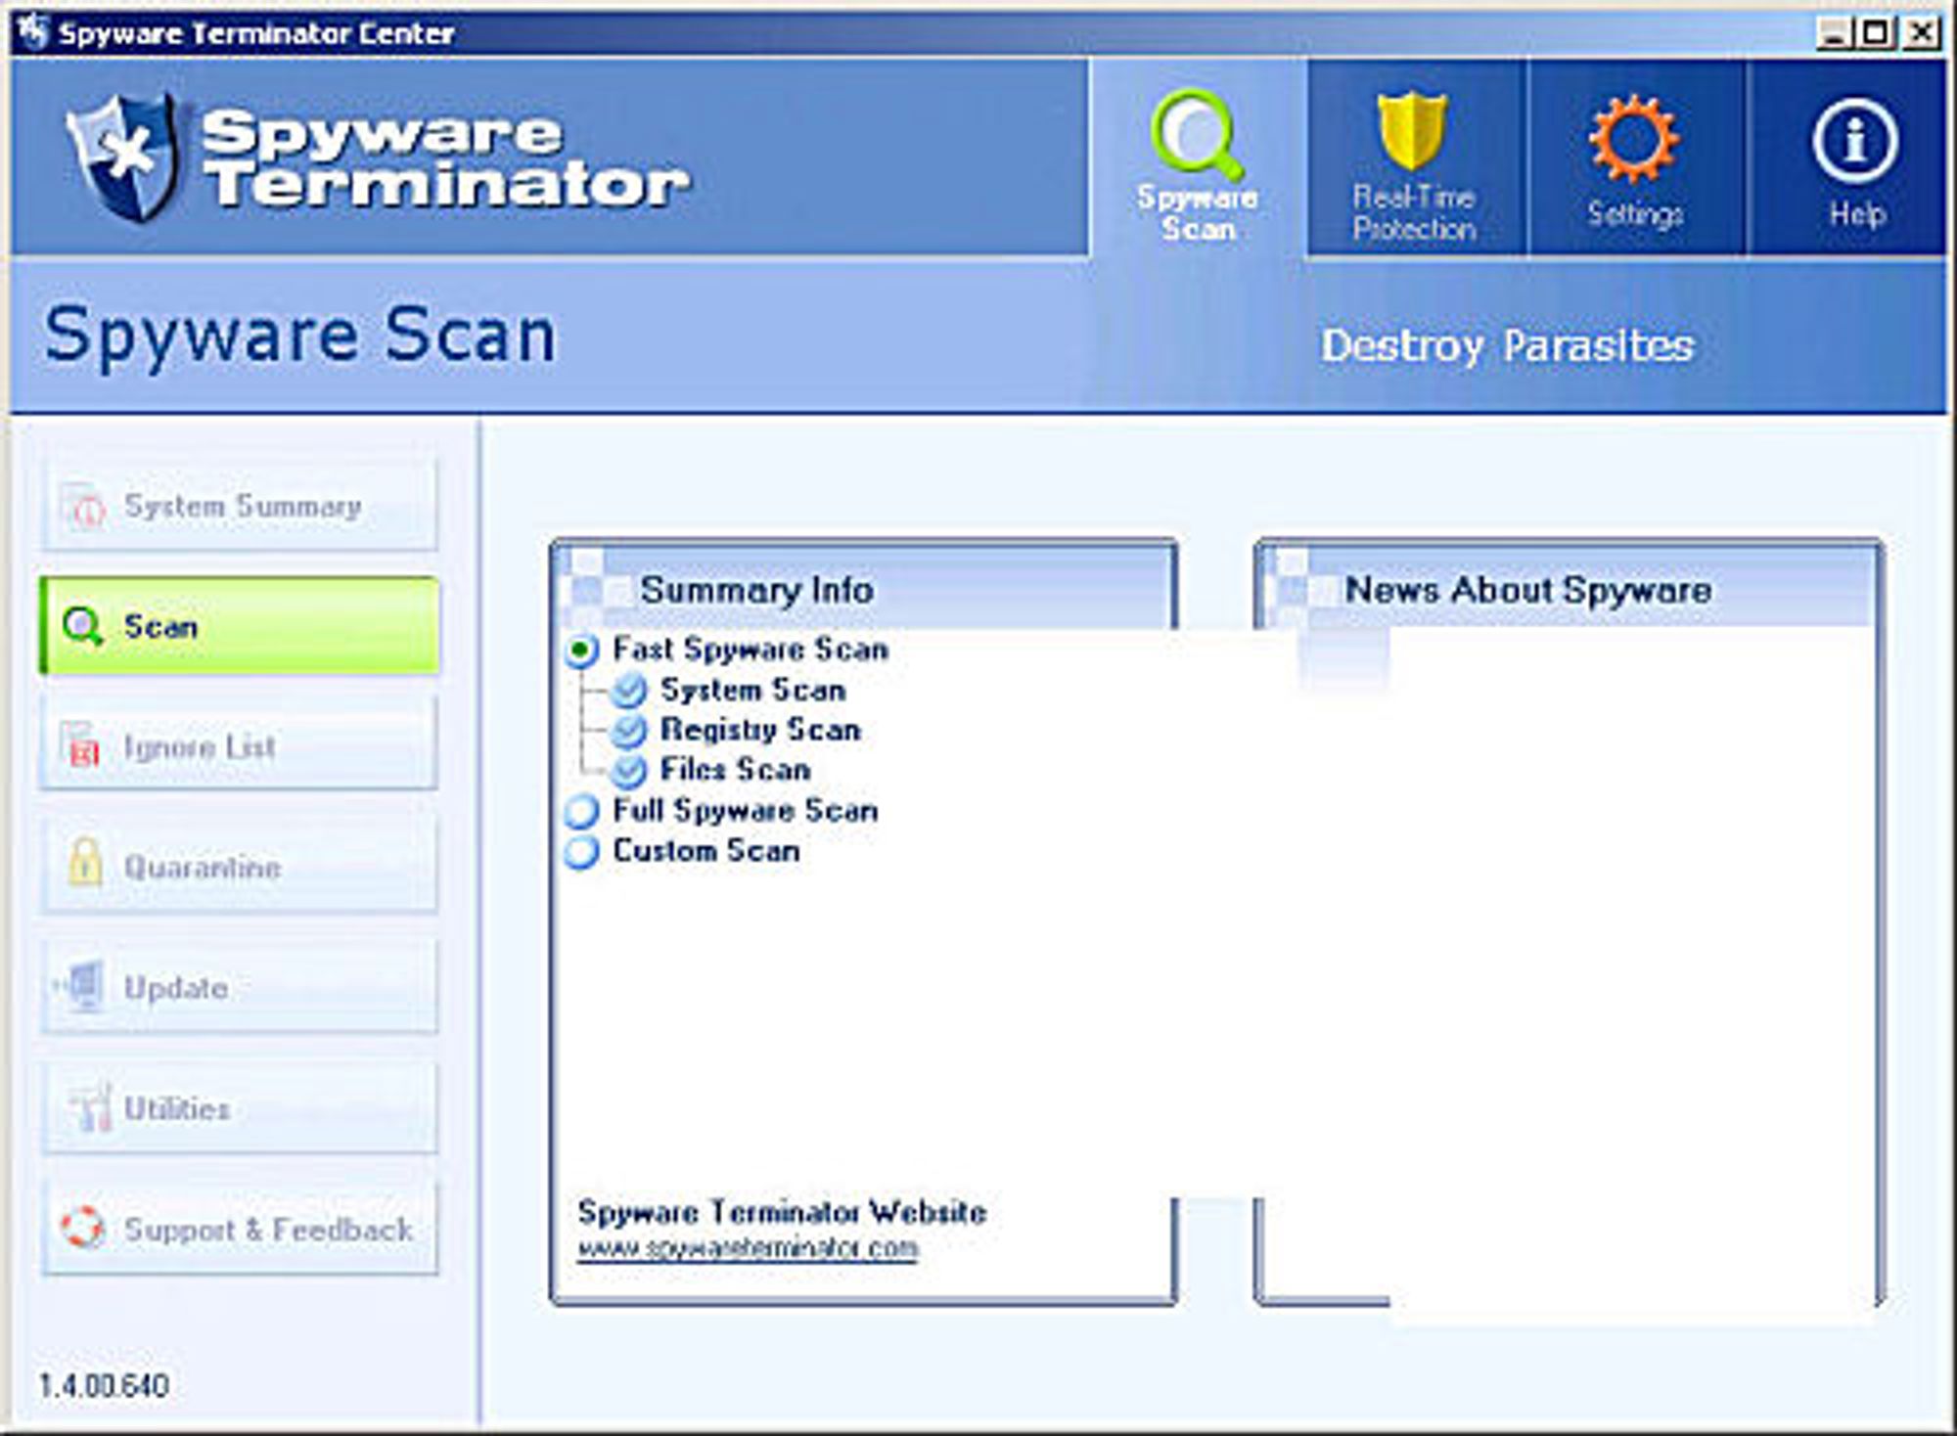Click the Utilities tools icon
The image size is (1957, 1436).
90,1107
